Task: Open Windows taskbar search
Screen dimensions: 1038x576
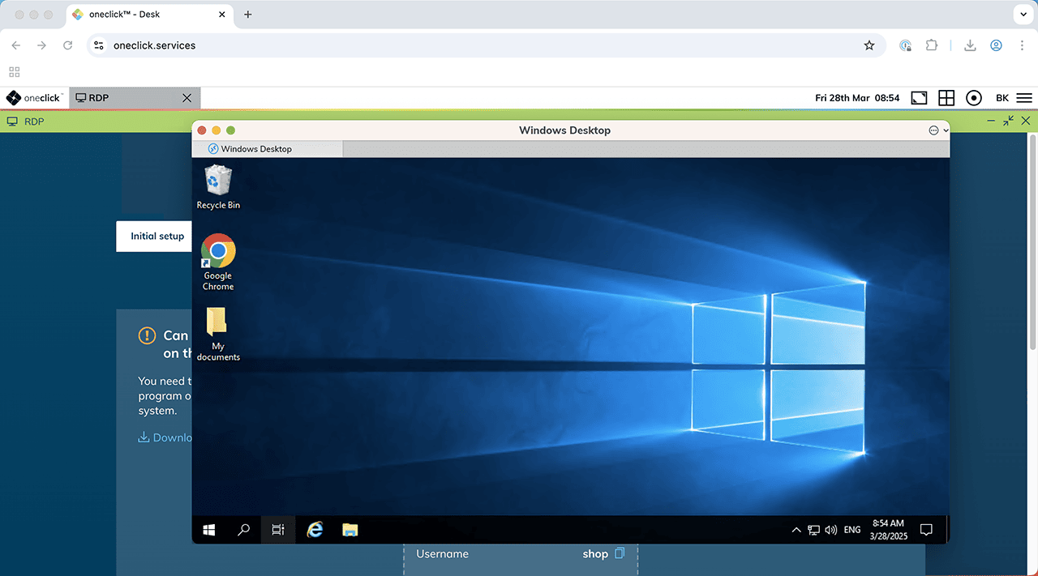Action: [x=243, y=530]
